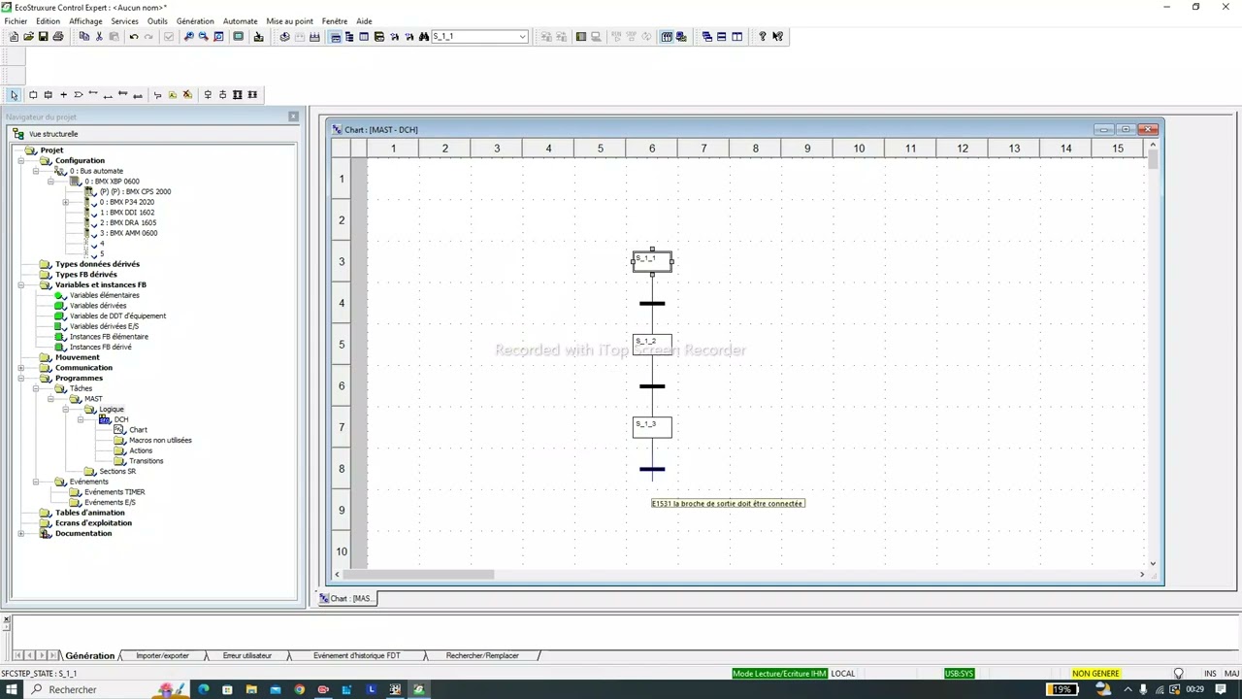The image size is (1242, 699).
Task: Expand the BMX P34 2020 node
Action: coord(66,202)
